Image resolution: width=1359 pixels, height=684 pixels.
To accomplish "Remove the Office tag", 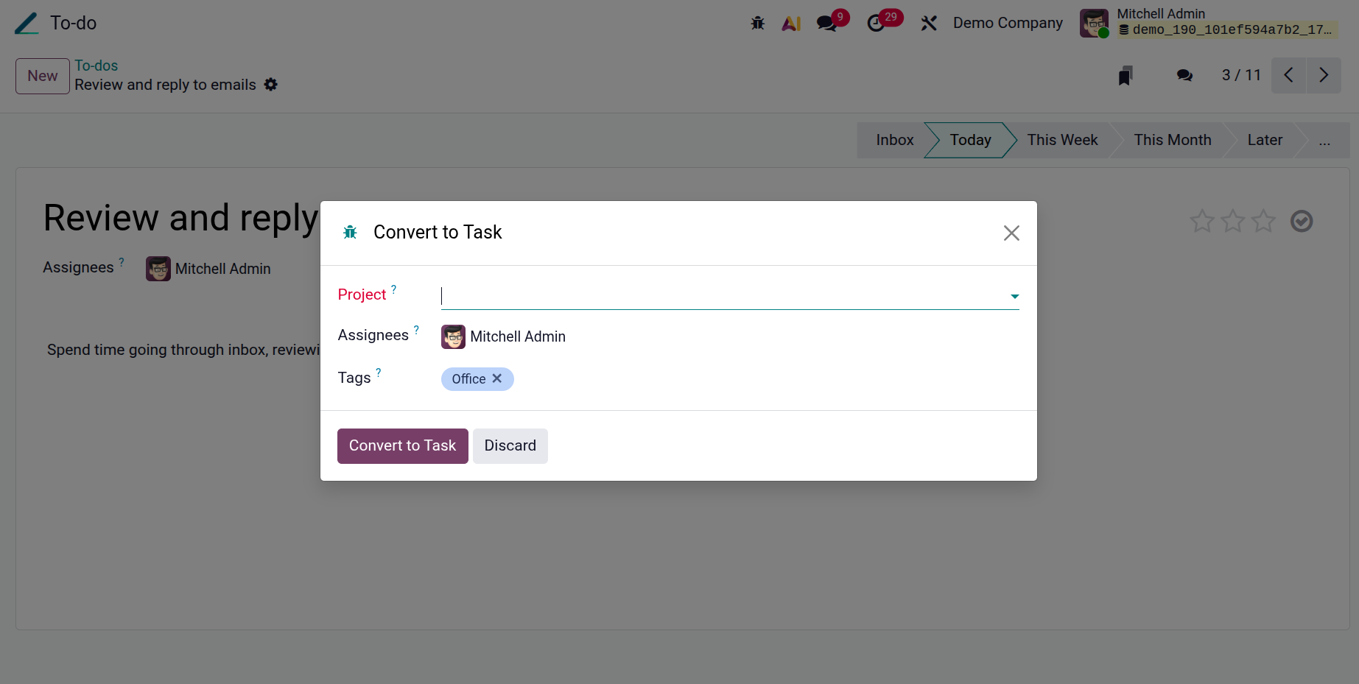I will coord(497,378).
